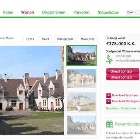140x140 pixels.
Task: Click the play icon beside Download Brochure
Action: pyautogui.click(x=109, y=95)
